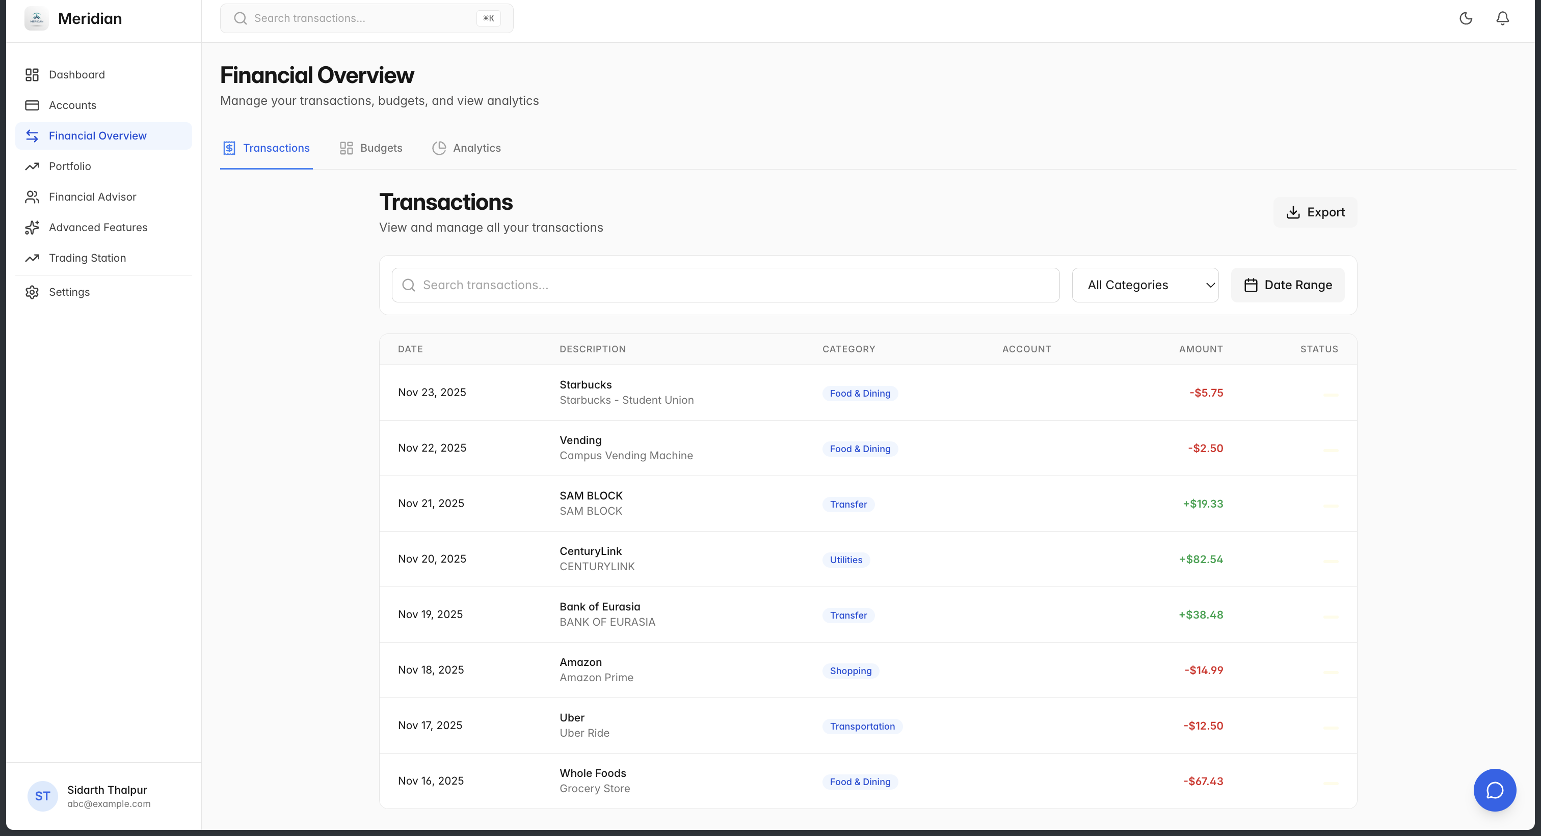Open the Date Range picker
The image size is (1541, 836).
pos(1287,285)
